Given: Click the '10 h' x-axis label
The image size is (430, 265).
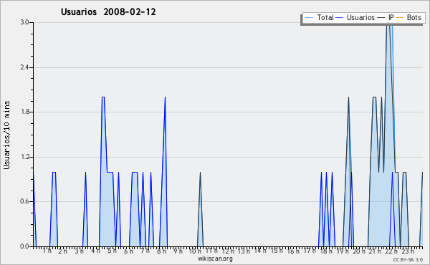Looking at the screenshot, I should coord(195,251).
